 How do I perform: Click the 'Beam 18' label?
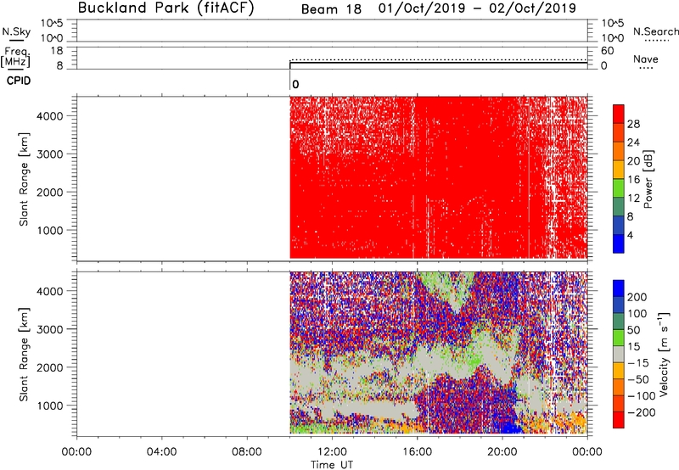tap(331, 9)
